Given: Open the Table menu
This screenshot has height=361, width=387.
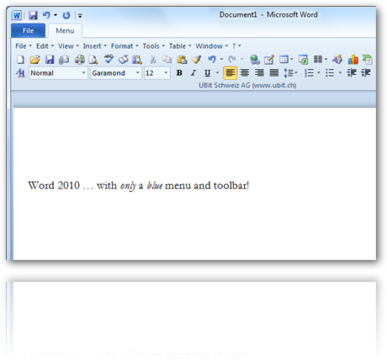Looking at the screenshot, I should pos(180,46).
